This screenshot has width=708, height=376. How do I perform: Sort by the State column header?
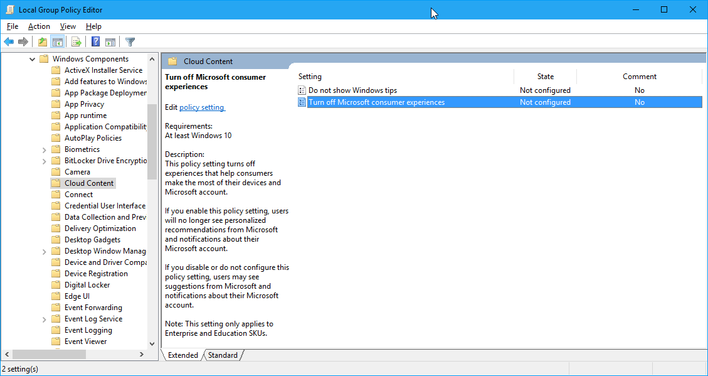tap(546, 77)
